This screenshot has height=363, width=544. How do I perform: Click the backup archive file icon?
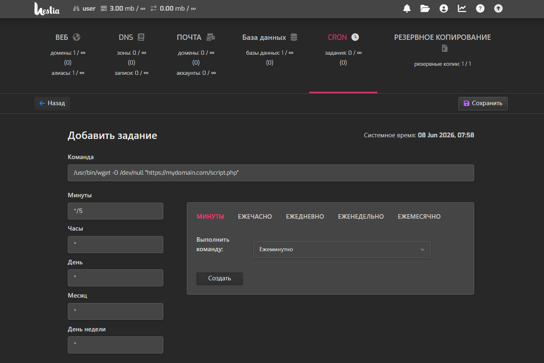coord(445,48)
